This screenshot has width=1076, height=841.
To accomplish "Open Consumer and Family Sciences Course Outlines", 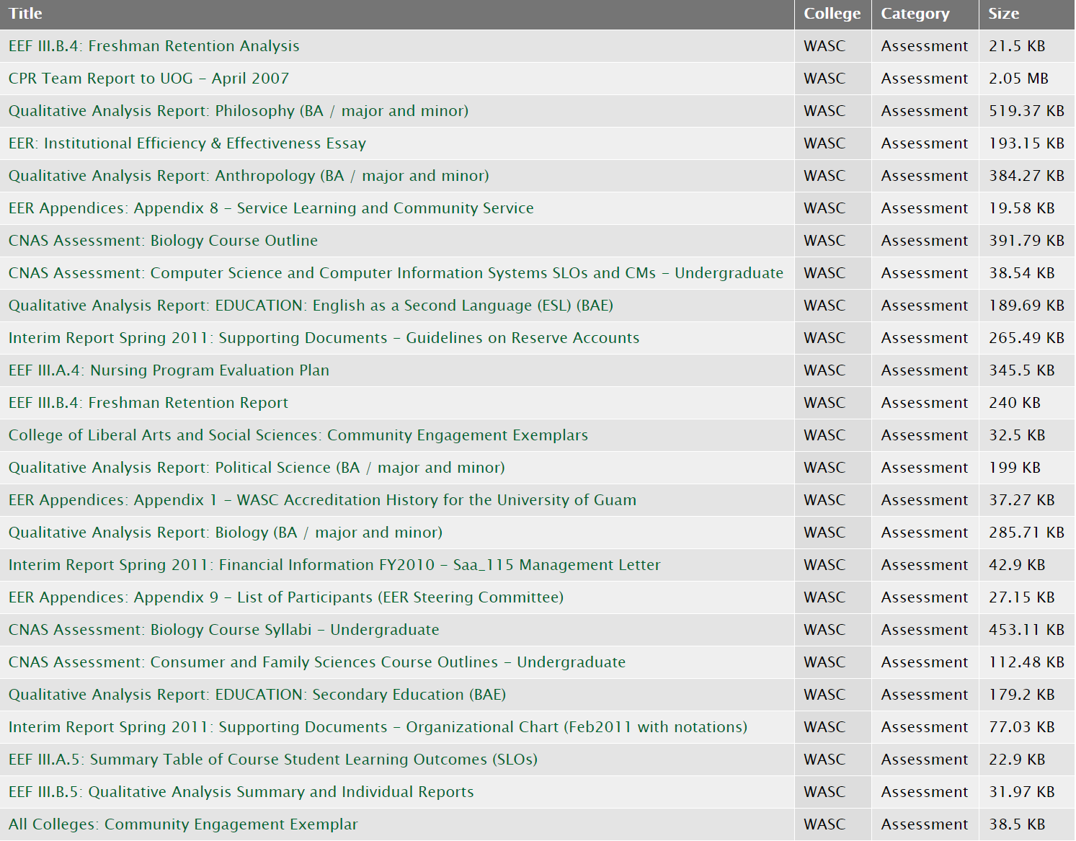I will (317, 662).
